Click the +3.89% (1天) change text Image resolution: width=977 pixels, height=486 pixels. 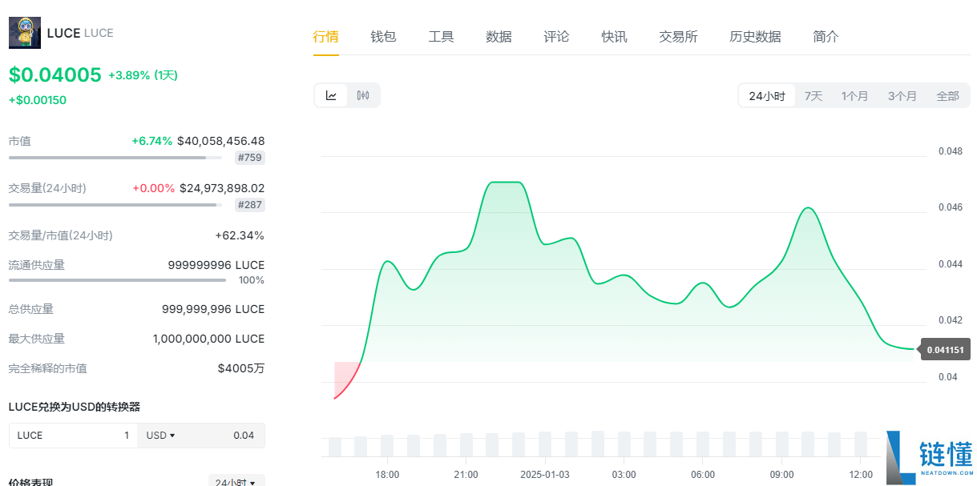coord(143,75)
